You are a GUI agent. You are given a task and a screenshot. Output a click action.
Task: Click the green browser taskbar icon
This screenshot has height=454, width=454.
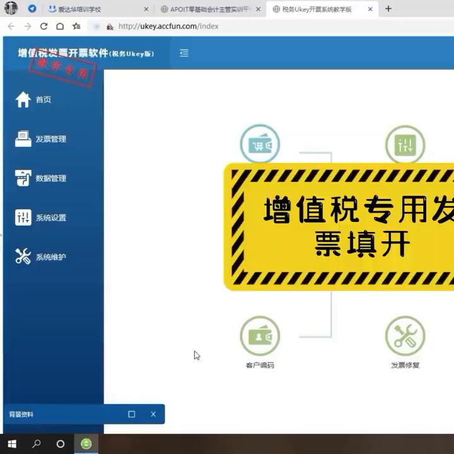86,443
